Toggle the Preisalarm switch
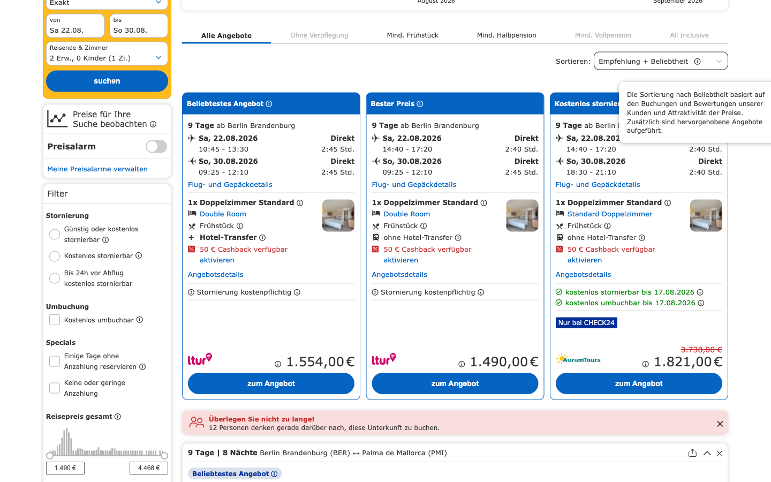Viewport: 771px width, 482px height. click(x=156, y=147)
